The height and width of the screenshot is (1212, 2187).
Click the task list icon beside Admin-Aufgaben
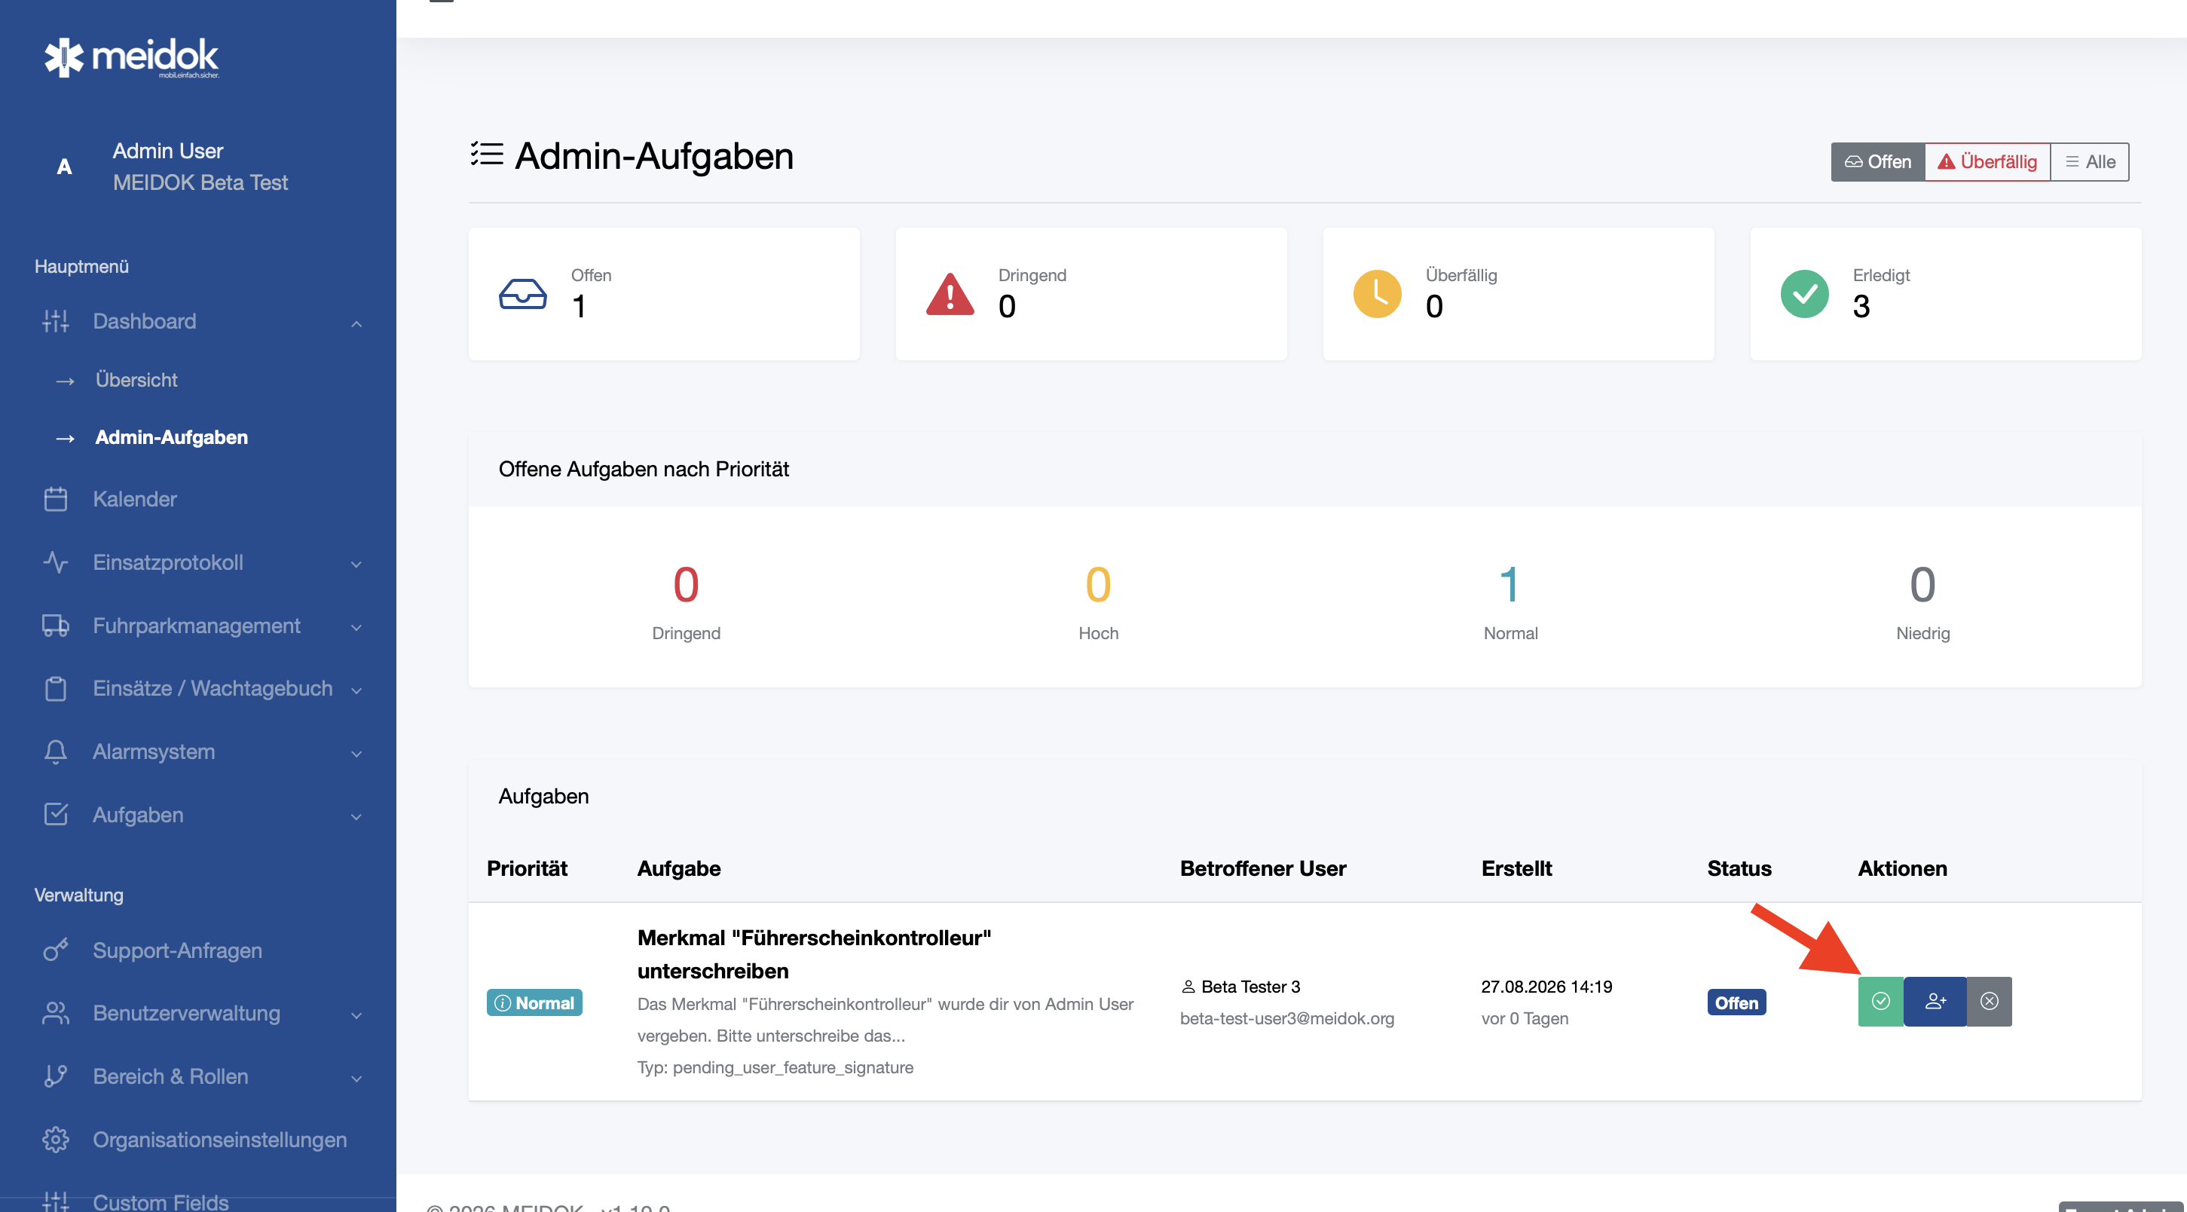point(488,154)
